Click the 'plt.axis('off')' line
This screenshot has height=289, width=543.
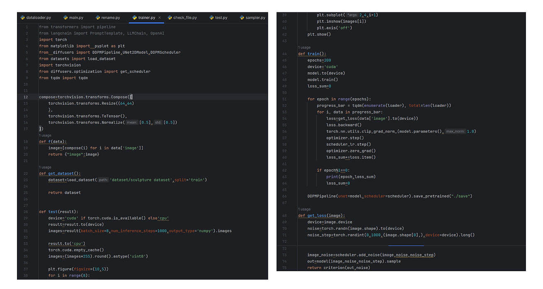click(334, 28)
